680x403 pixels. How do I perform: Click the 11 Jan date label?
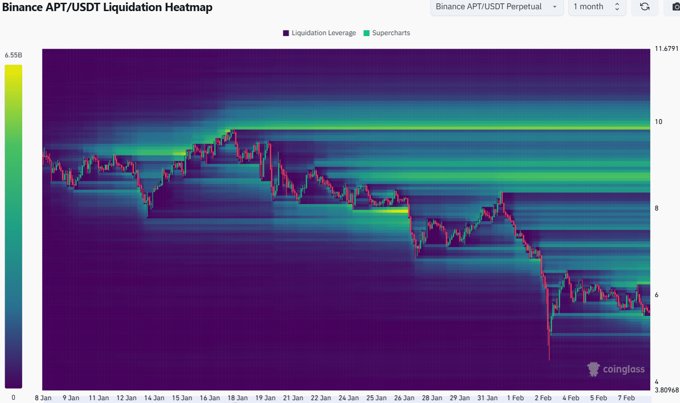[99, 398]
